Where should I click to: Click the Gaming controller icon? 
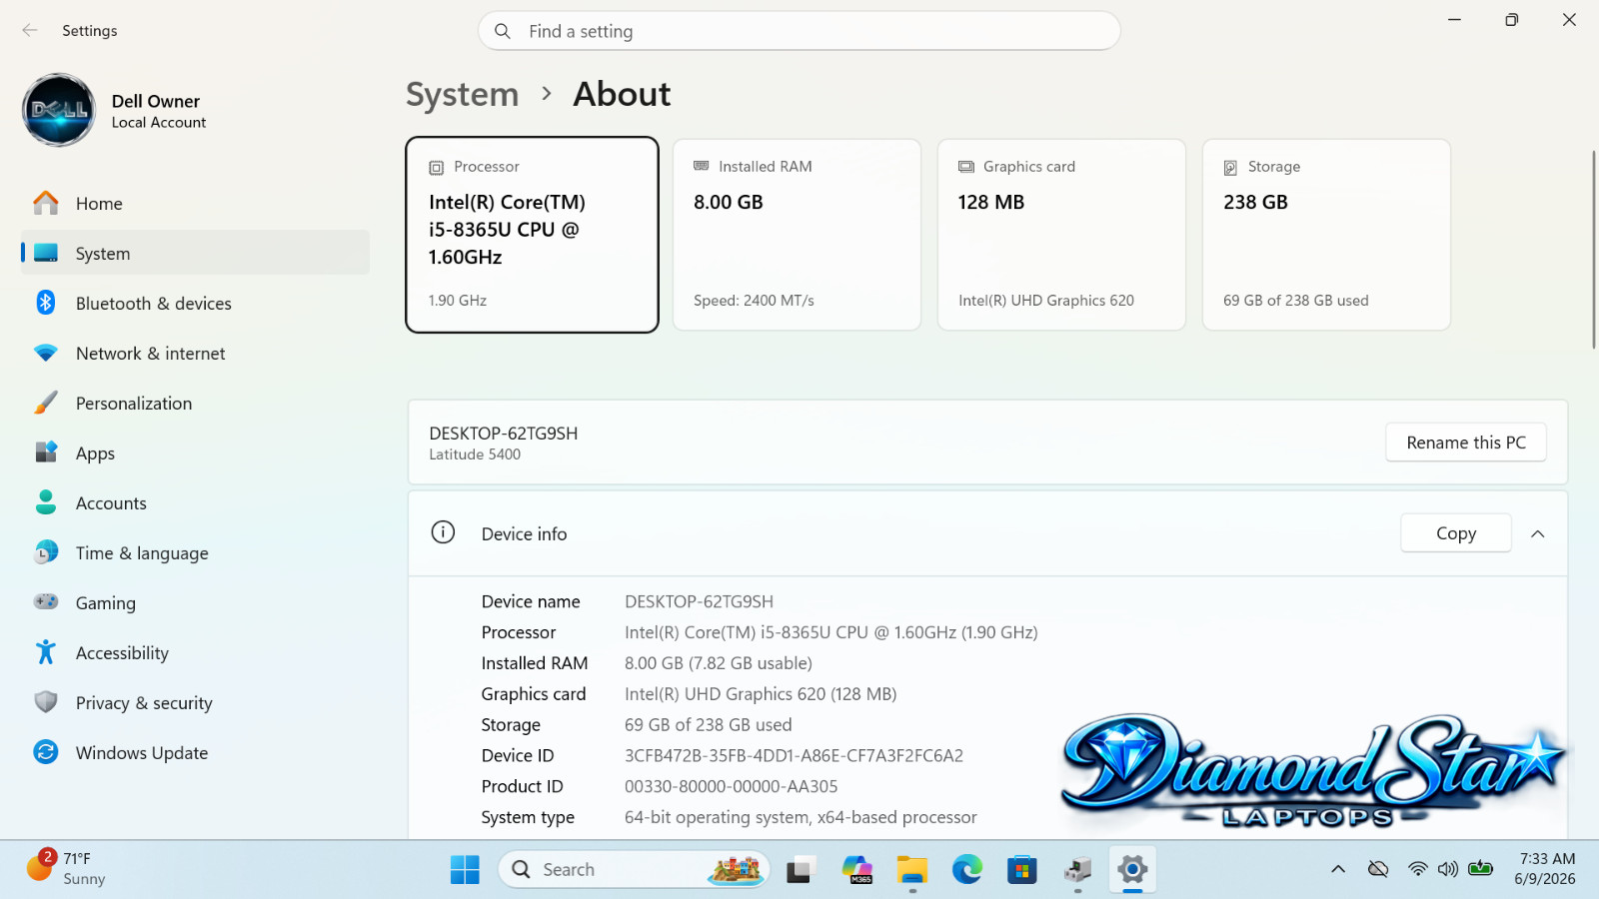coord(46,602)
